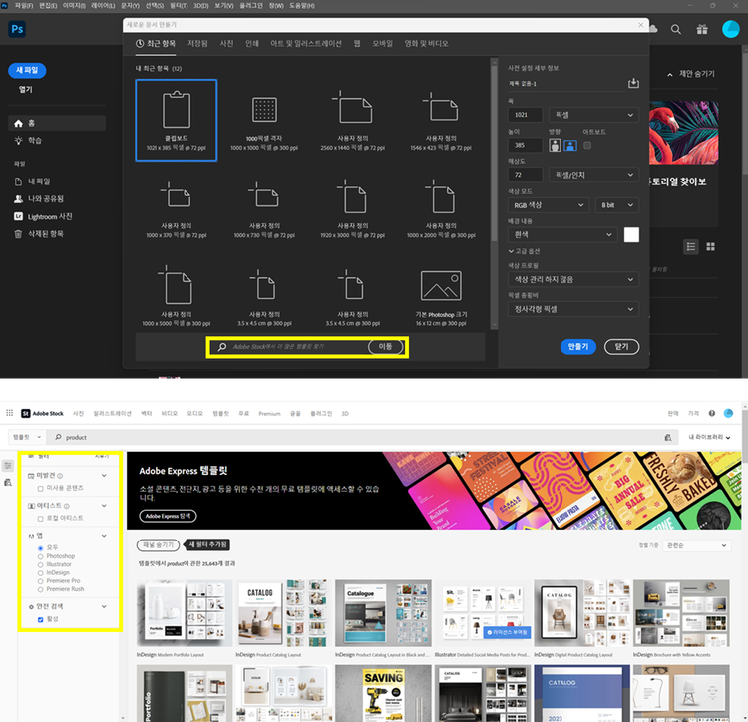The width and height of the screenshot is (748, 722).
Task: Open the 템플릿 search category dropdown
Action: point(27,437)
